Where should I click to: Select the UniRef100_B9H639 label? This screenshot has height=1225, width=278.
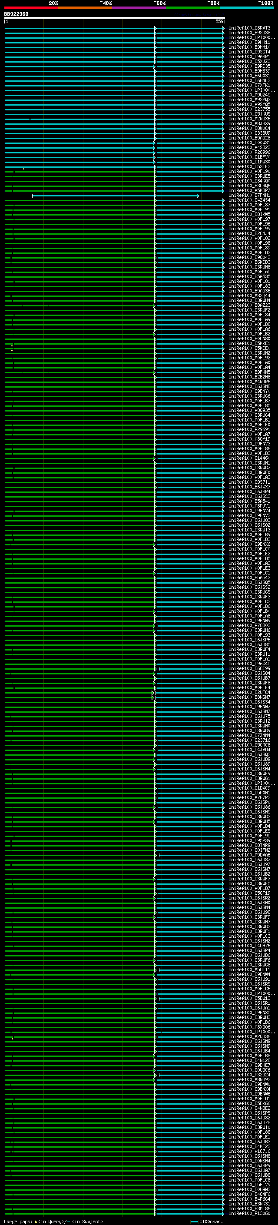pyautogui.click(x=249, y=71)
